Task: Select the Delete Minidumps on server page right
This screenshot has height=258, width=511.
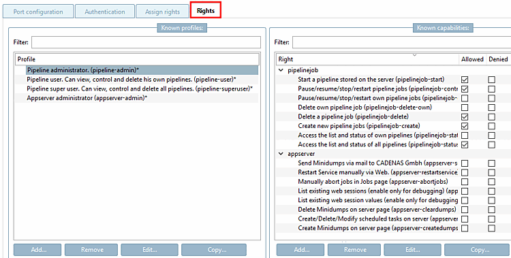Action: [377, 210]
